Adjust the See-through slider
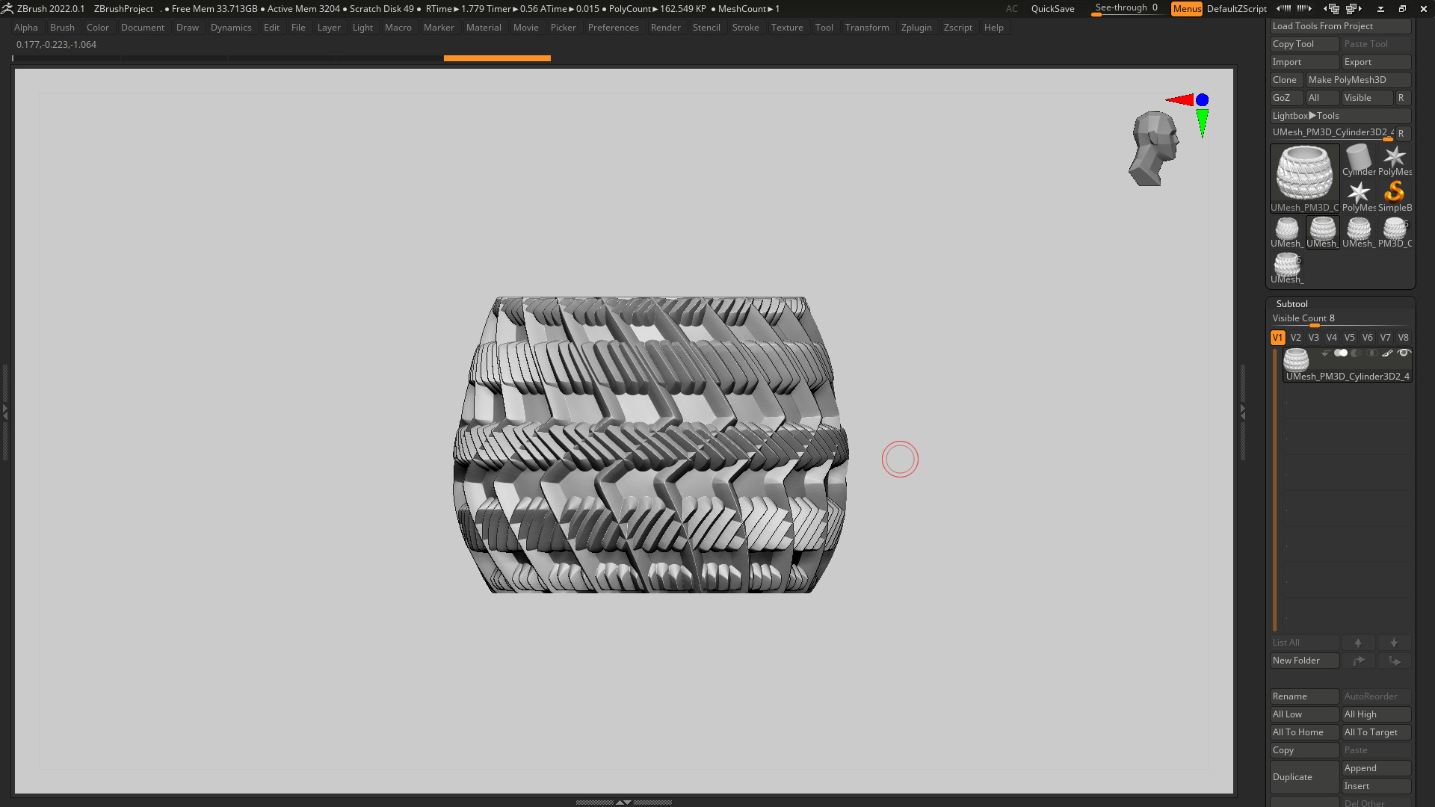Screen dimensions: 1435x807 (x=1126, y=9)
